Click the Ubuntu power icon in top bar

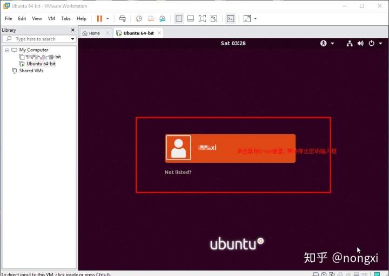[x=371, y=44]
